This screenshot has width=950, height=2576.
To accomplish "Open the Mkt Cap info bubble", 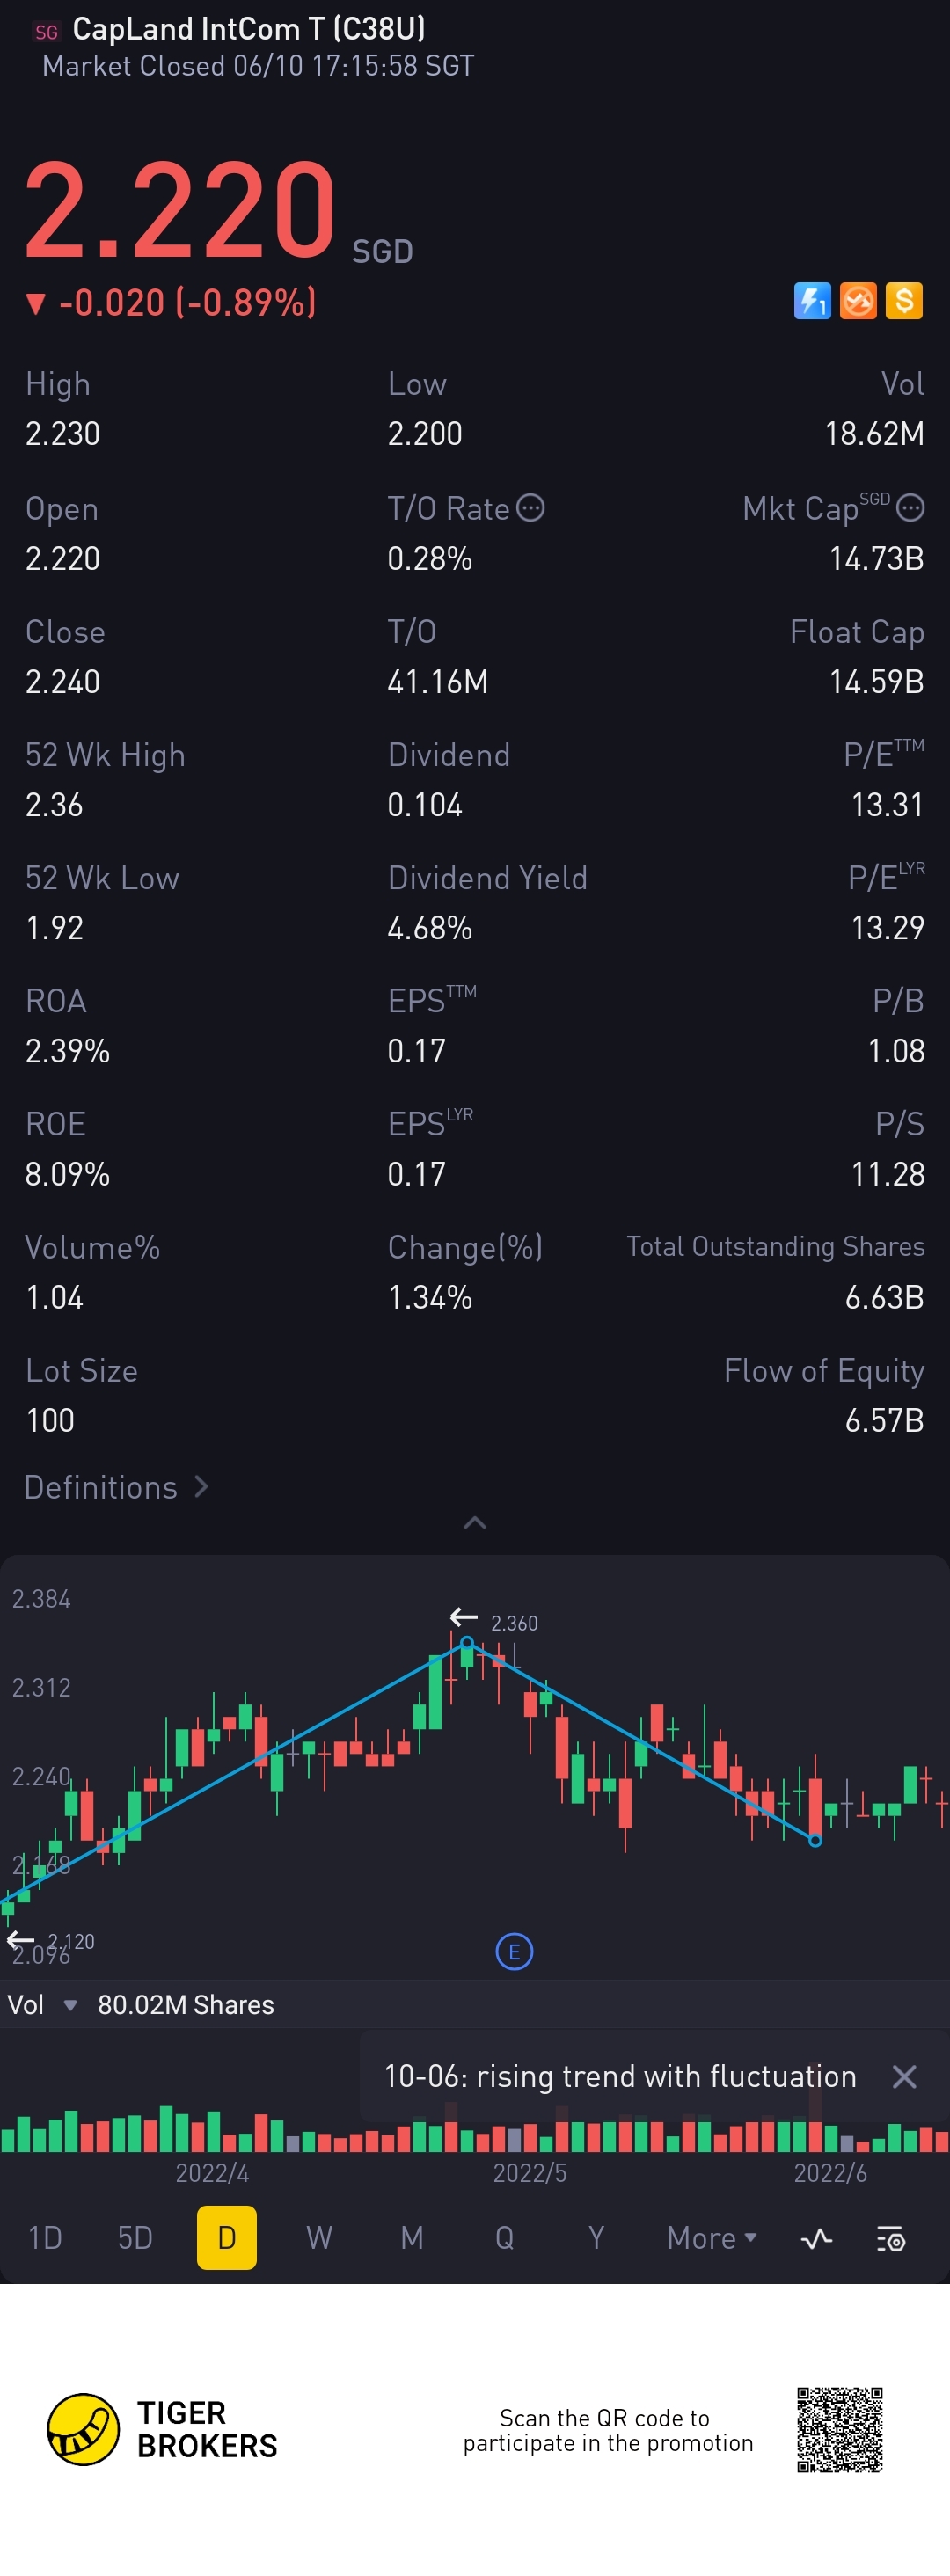I will click(910, 508).
